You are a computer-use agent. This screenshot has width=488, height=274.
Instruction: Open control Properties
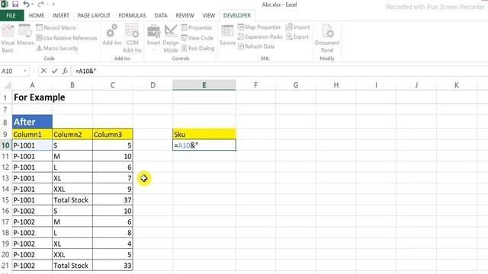coord(197,27)
